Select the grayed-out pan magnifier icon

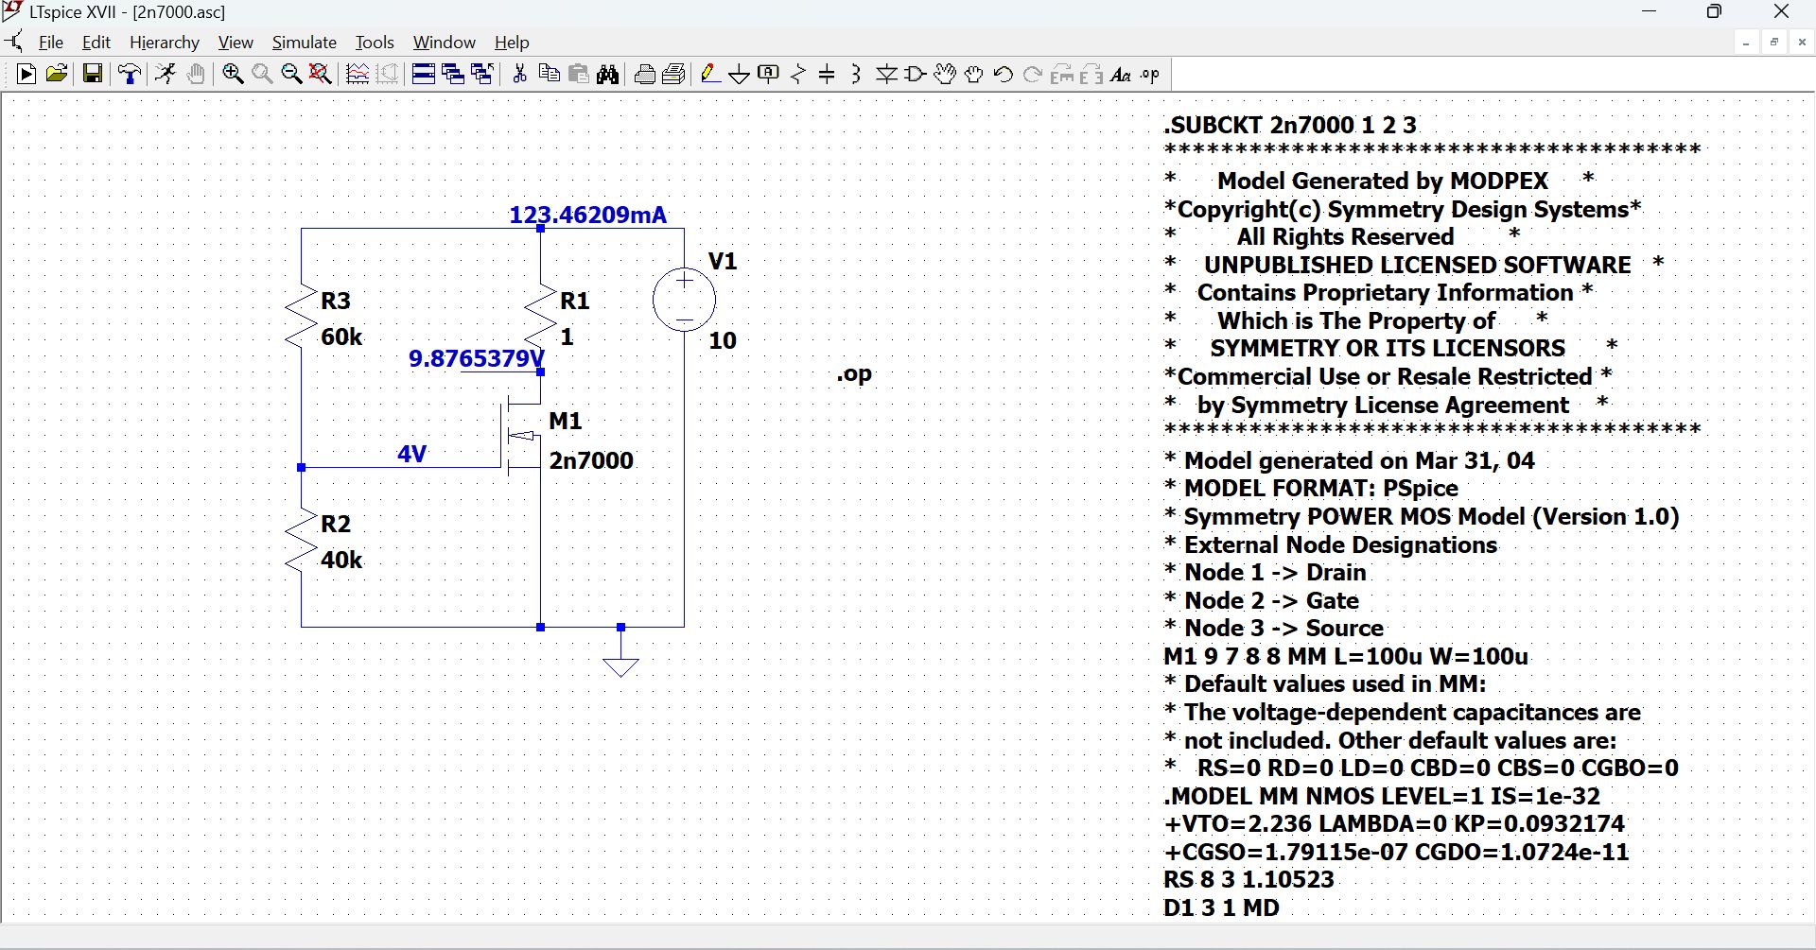tap(262, 75)
